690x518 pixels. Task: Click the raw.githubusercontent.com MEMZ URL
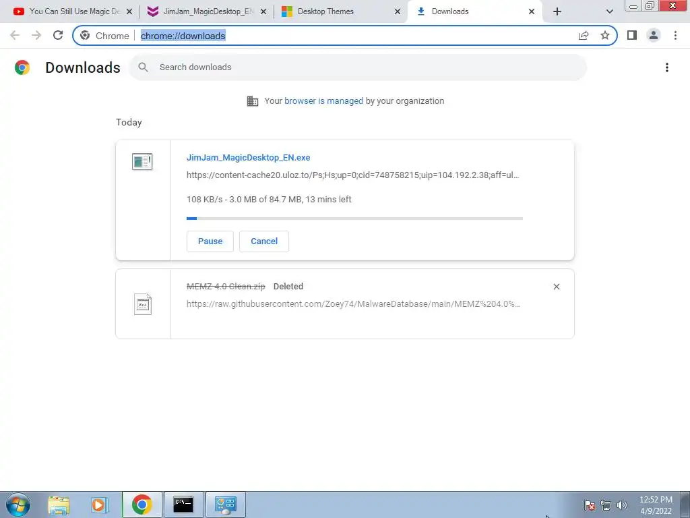(353, 304)
